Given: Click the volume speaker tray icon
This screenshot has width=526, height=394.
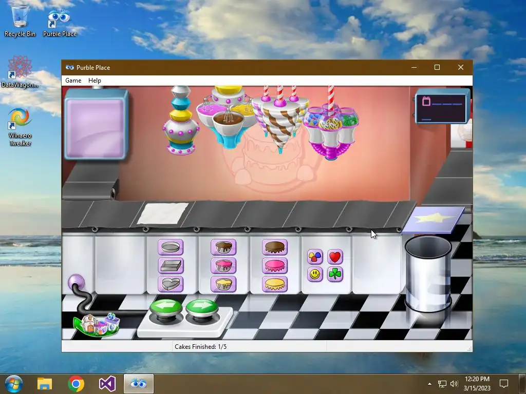Looking at the screenshot, I should coord(454,384).
